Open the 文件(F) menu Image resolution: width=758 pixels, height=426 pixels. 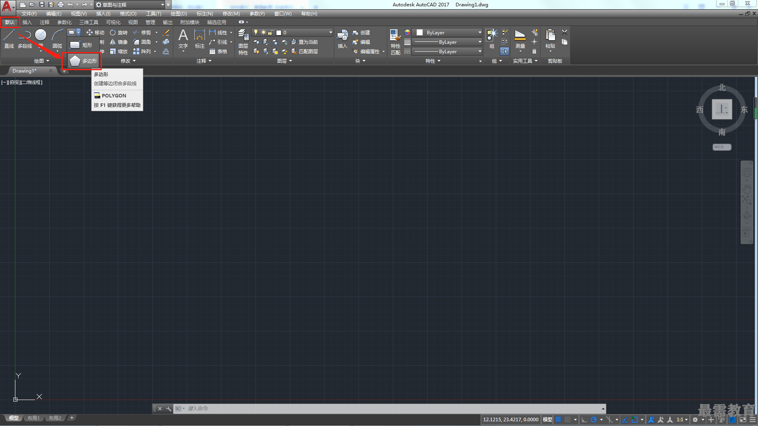29,14
